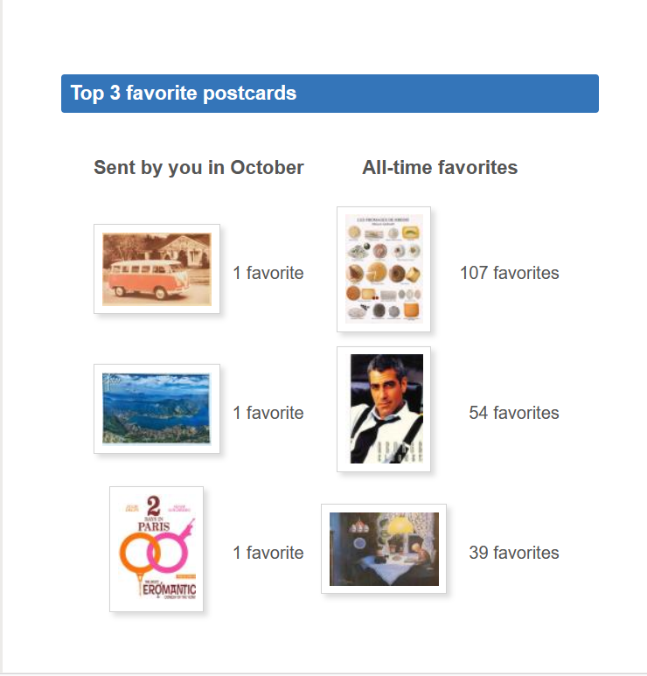Open the cheese varieties chart postcard
Viewport: 647px width, 676px height.
pyautogui.click(x=383, y=269)
